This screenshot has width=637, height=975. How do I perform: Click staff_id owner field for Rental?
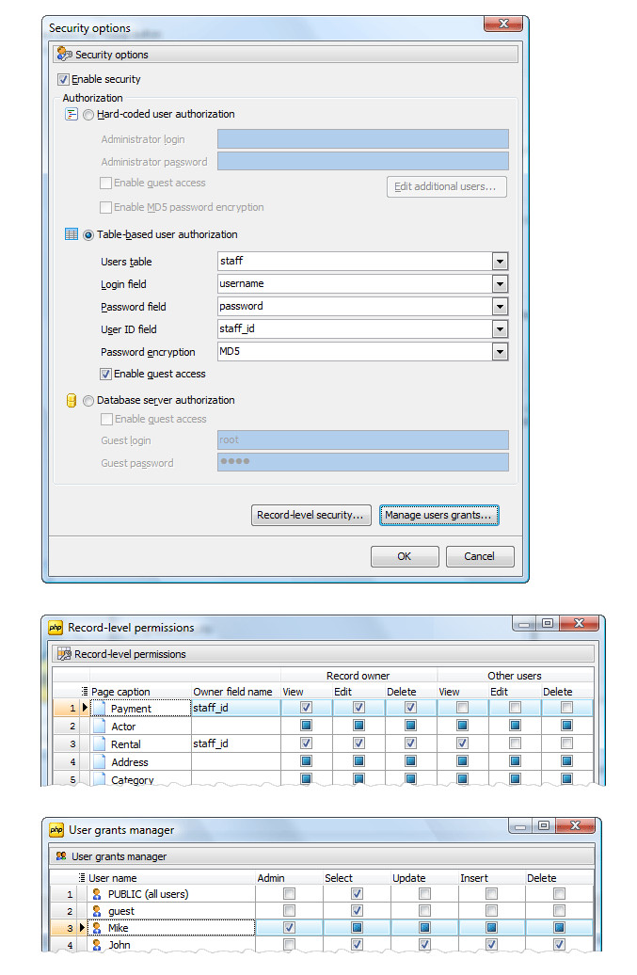(236, 743)
